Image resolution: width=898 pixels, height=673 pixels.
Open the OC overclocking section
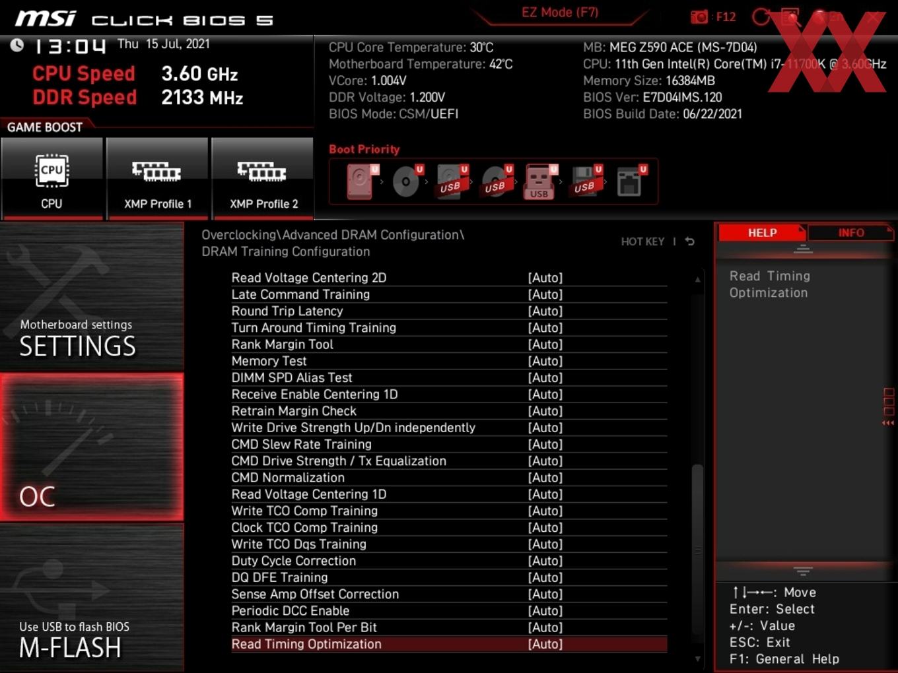click(x=92, y=447)
